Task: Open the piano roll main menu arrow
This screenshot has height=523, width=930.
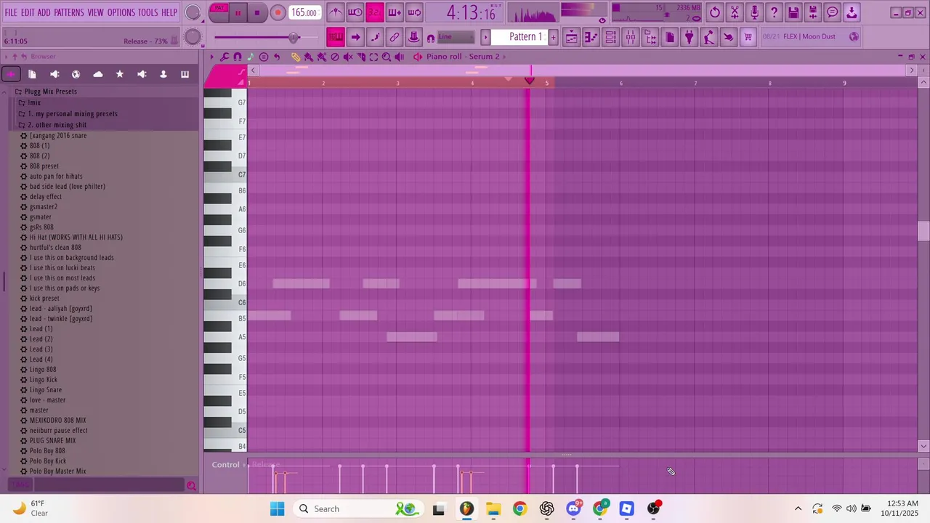Action: (x=212, y=57)
